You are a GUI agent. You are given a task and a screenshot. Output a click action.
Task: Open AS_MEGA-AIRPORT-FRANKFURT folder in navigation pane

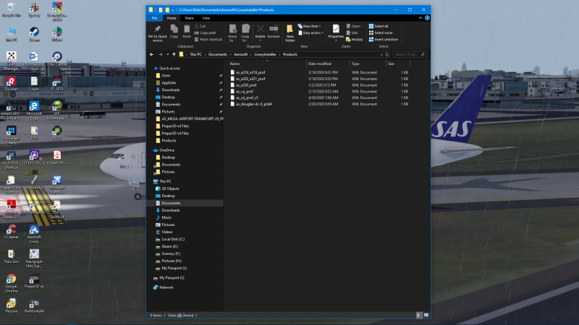click(x=193, y=119)
